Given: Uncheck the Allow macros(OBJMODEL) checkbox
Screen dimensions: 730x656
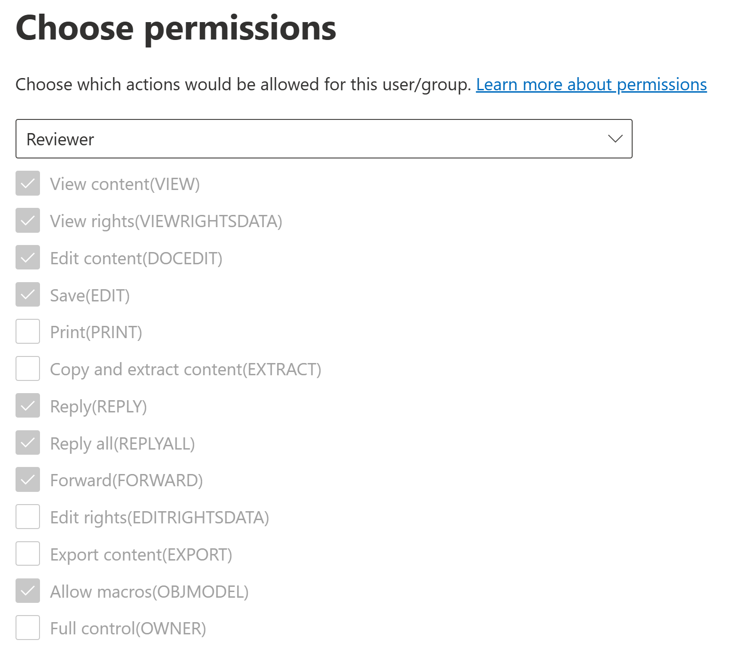Looking at the screenshot, I should point(28,591).
